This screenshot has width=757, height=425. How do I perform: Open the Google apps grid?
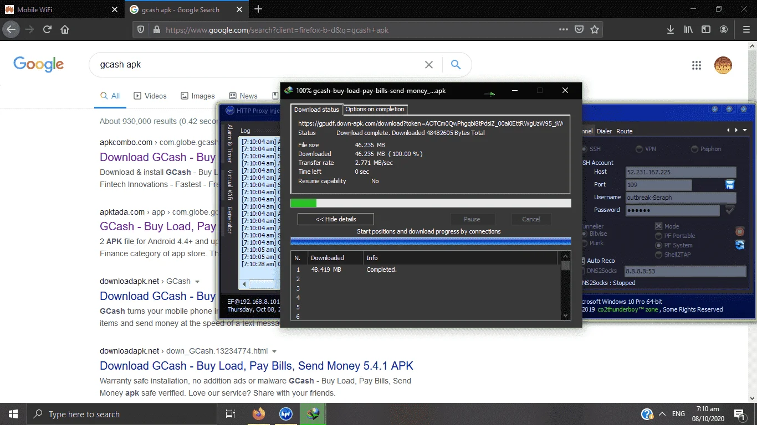[697, 65]
